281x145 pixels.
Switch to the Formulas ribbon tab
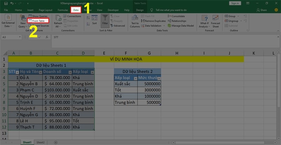pyautogui.click(x=63, y=10)
